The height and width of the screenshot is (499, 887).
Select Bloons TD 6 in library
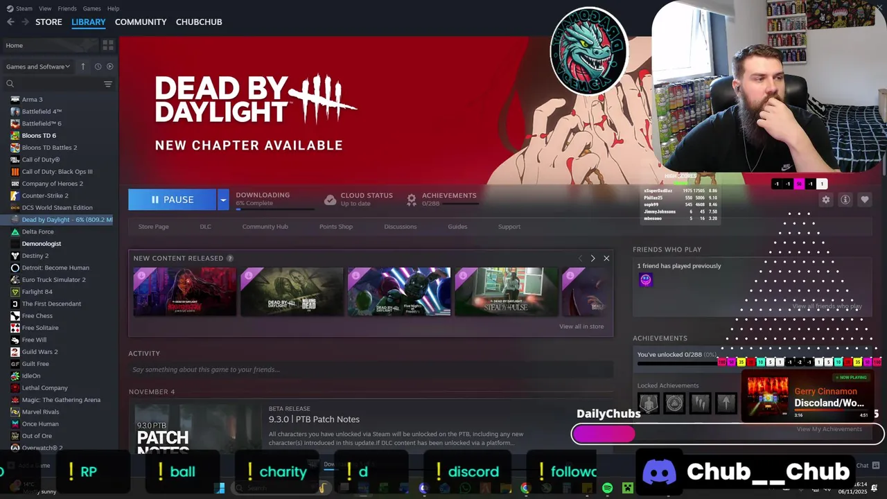coord(39,135)
